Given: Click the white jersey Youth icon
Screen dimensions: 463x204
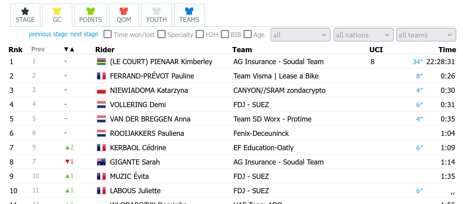Looking at the screenshot, I should click(156, 11).
